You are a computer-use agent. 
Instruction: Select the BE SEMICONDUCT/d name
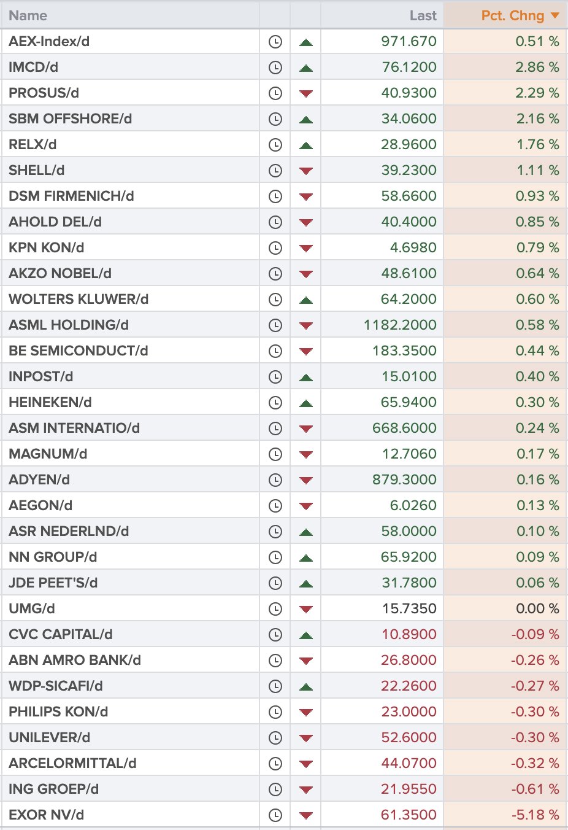[x=79, y=351]
